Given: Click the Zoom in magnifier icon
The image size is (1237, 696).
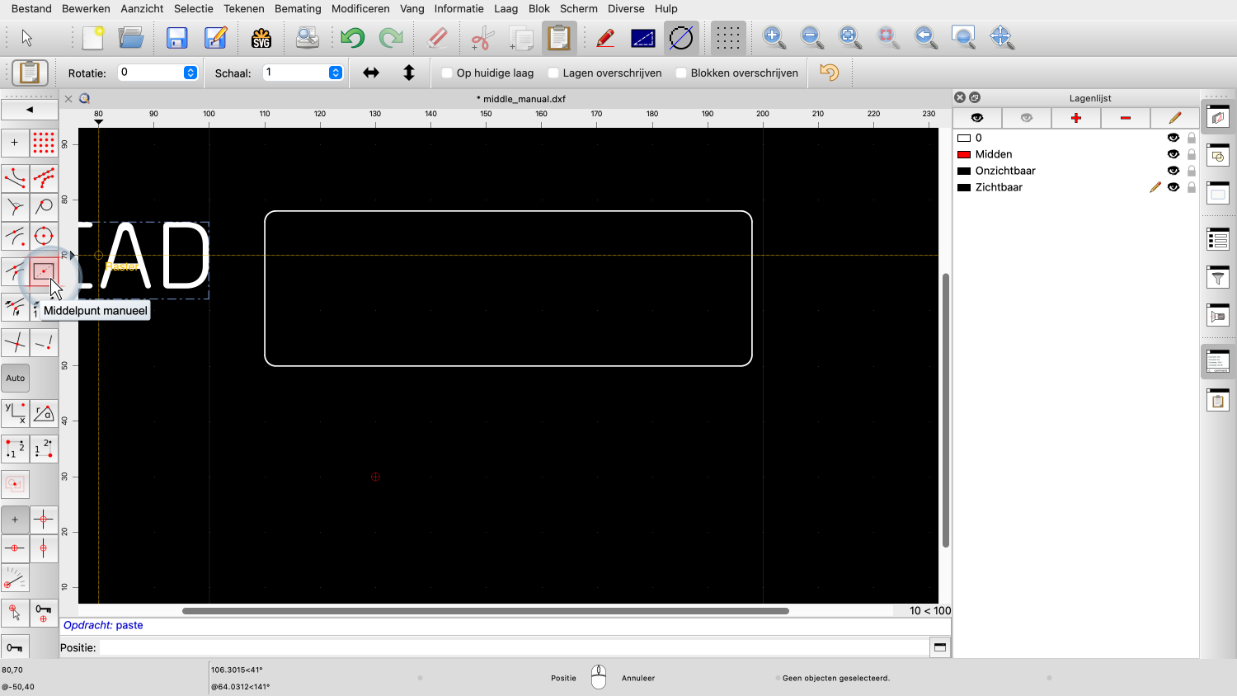Looking at the screenshot, I should [774, 37].
